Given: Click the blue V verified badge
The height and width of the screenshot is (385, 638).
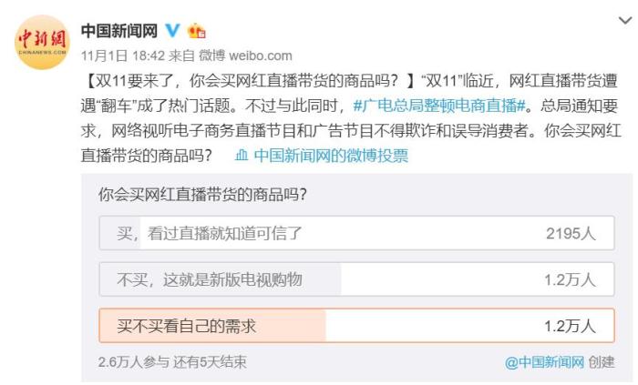Looking at the screenshot, I should coord(171,32).
